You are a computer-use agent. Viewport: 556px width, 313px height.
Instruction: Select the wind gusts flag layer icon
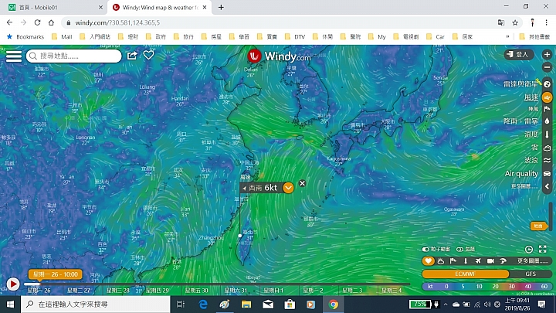tap(548, 109)
